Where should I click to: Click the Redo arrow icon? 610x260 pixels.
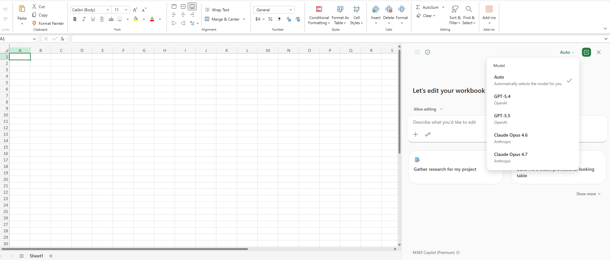pyautogui.click(x=5, y=19)
